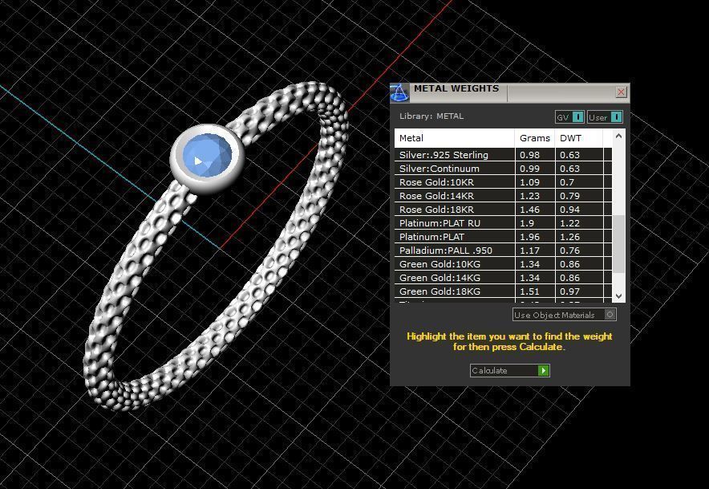Select the Rose Gold:10KR row
The width and height of the screenshot is (709, 489).
pos(503,182)
